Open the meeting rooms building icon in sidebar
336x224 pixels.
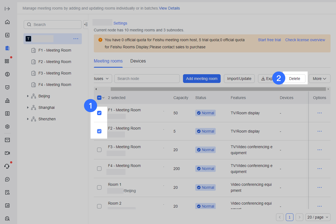[x=7, y=48]
